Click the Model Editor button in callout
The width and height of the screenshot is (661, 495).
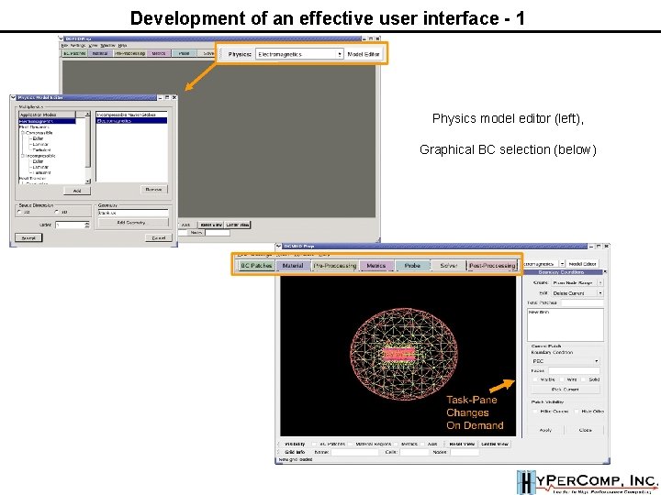(364, 54)
